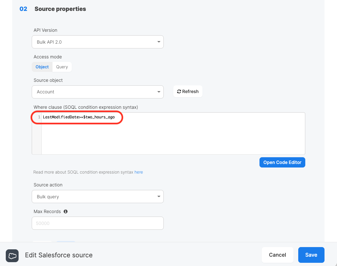Toggle access mode back to Object

(42, 67)
